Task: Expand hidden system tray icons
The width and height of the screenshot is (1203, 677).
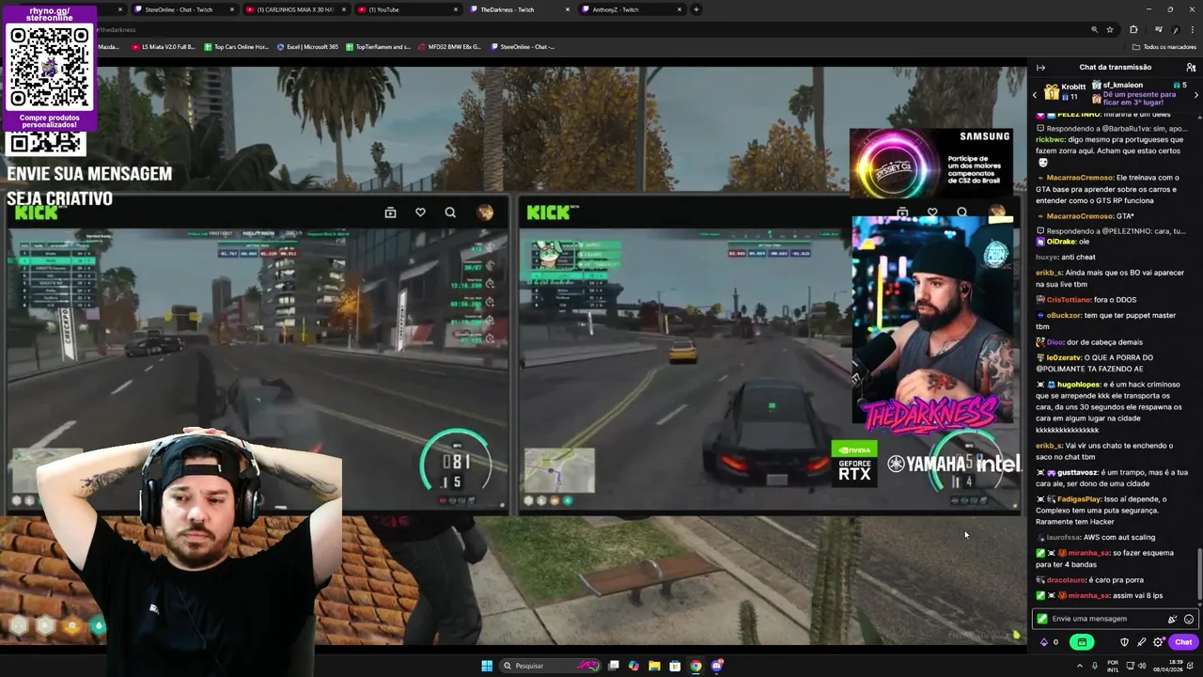Action: click(x=1079, y=666)
